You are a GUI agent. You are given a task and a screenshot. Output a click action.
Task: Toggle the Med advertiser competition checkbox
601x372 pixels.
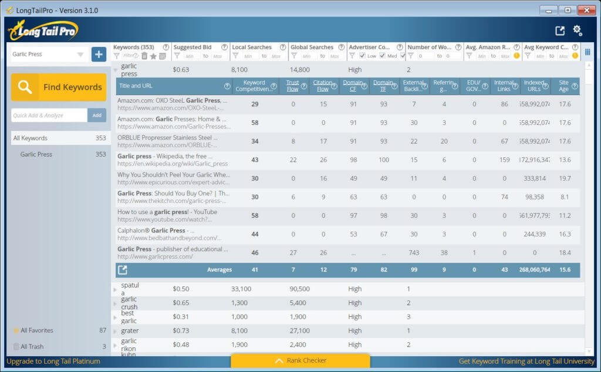[x=383, y=56]
